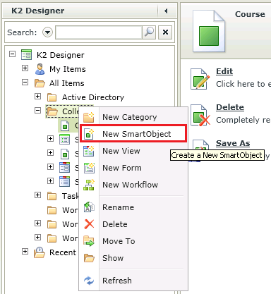The height and width of the screenshot is (294, 271).
Task: Click in the Search text field
Action: pyautogui.click(x=99, y=32)
